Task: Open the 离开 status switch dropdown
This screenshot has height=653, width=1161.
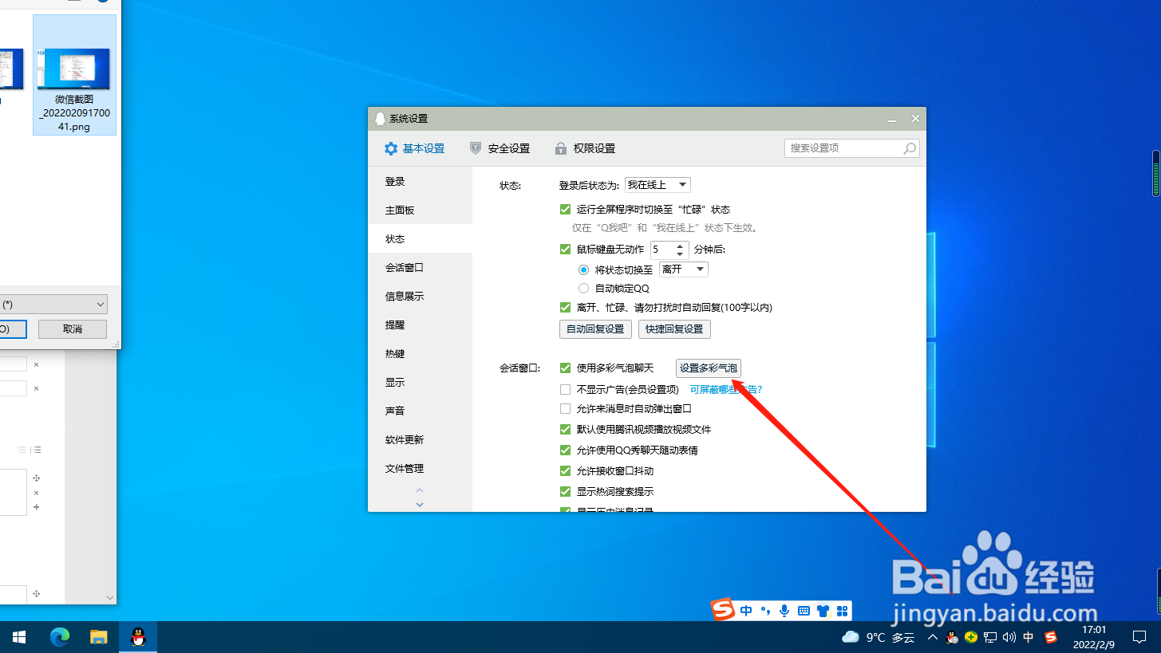Action: 684,269
